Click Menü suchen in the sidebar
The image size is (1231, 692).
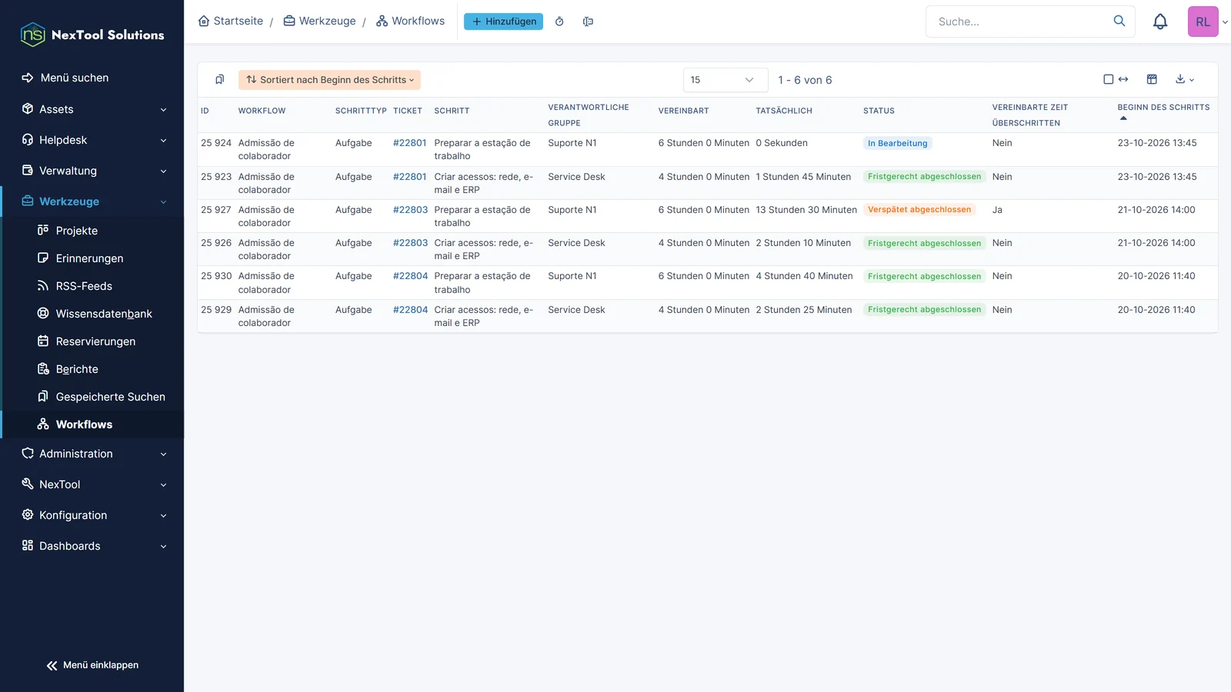(74, 78)
